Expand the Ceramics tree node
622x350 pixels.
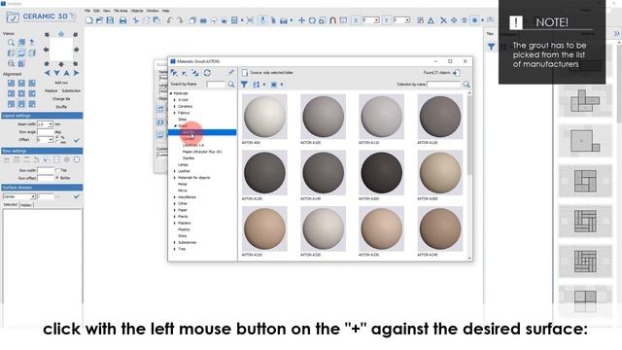(175, 106)
